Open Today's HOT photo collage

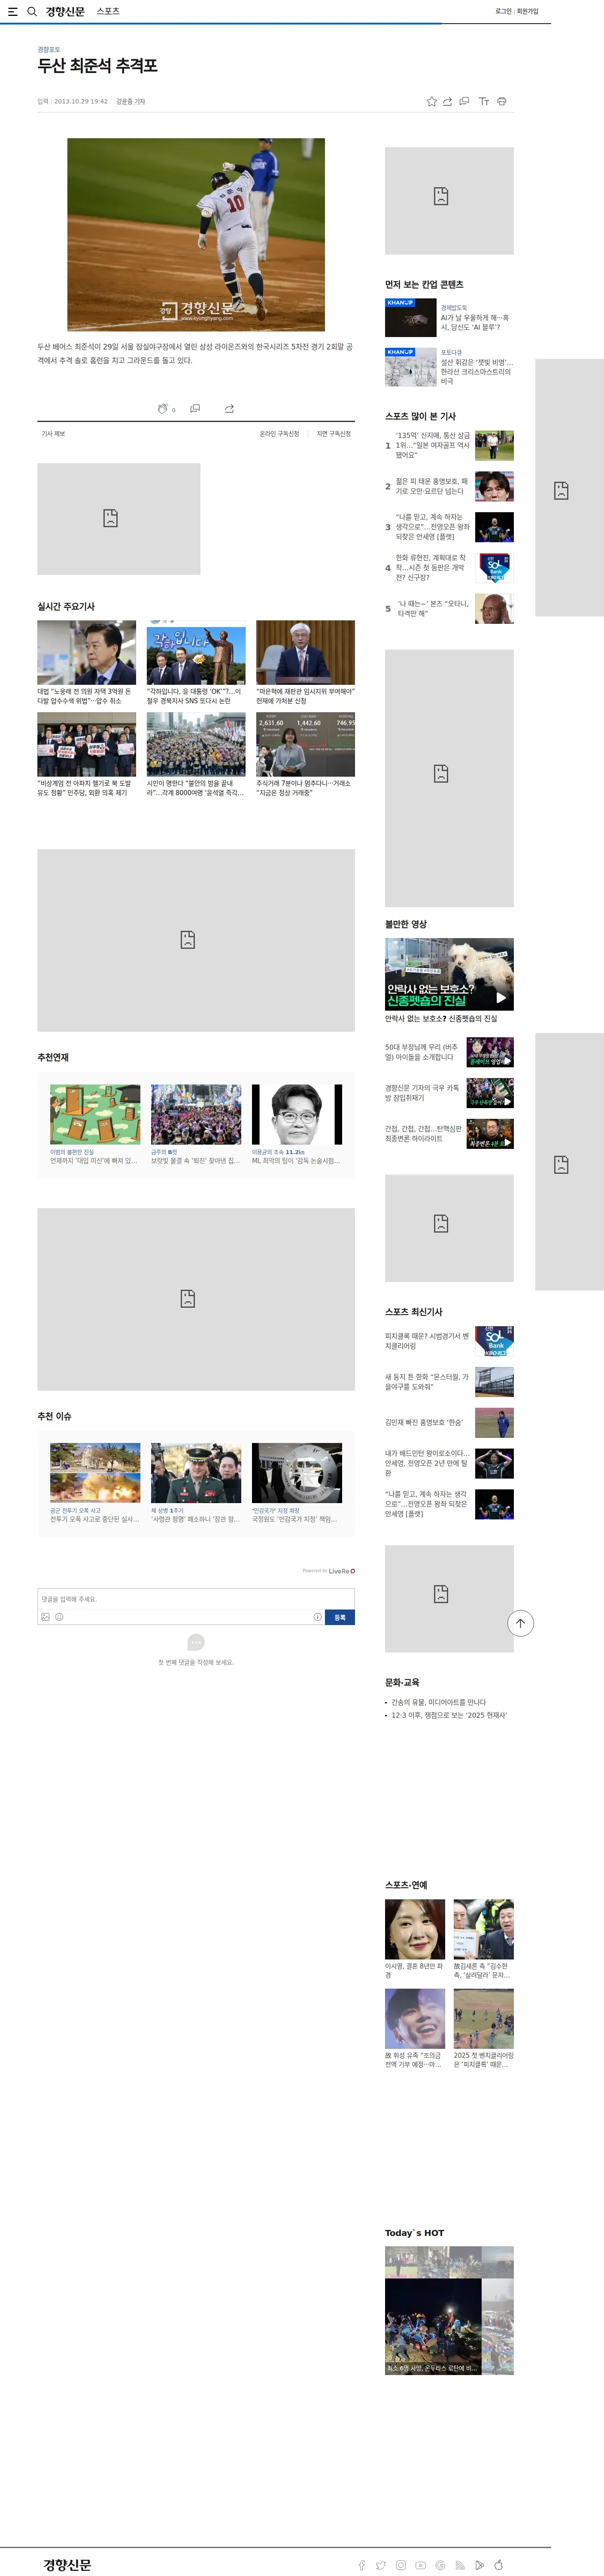tap(449, 2310)
